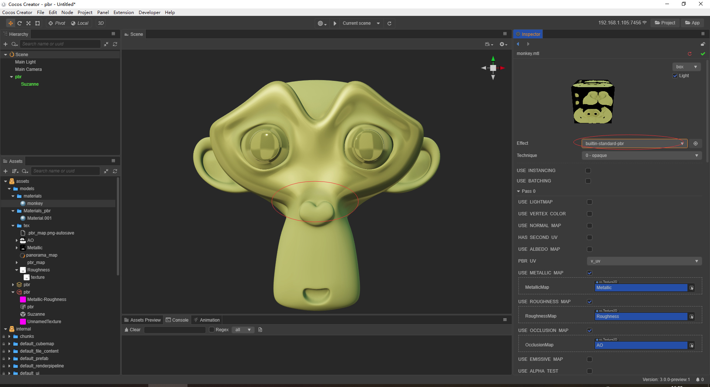The image size is (710, 387).
Task: Expand the chunks folder in Assets
Action: click(9, 336)
